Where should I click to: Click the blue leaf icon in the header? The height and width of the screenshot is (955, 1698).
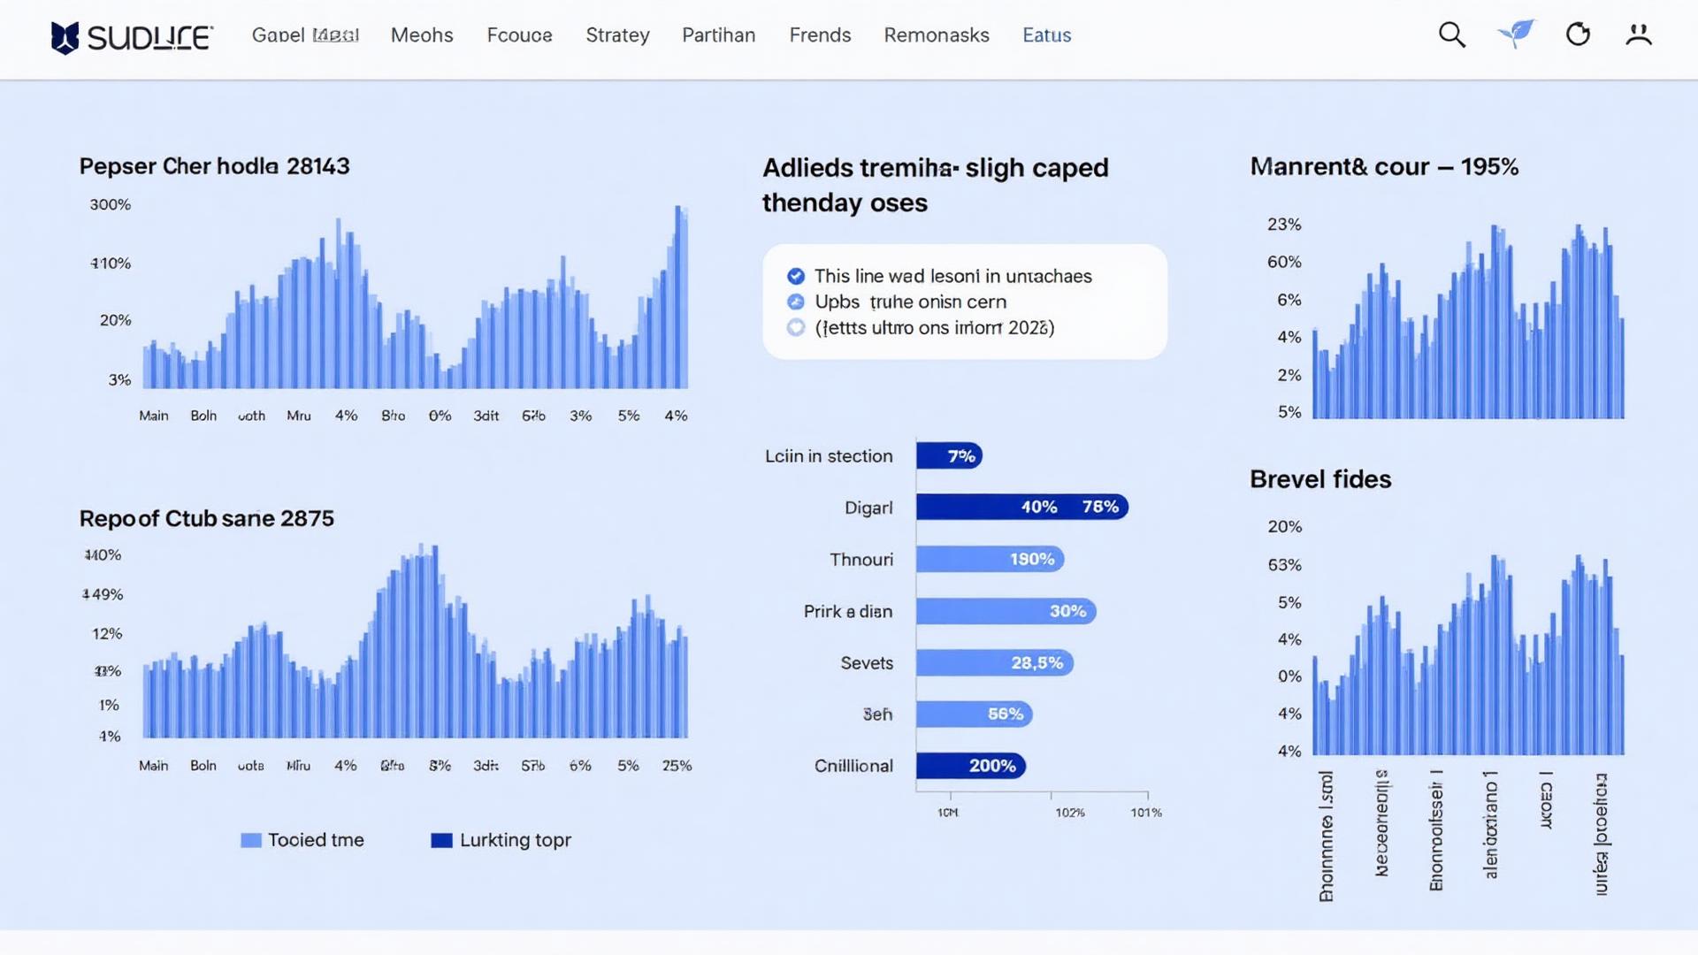pyautogui.click(x=1516, y=33)
